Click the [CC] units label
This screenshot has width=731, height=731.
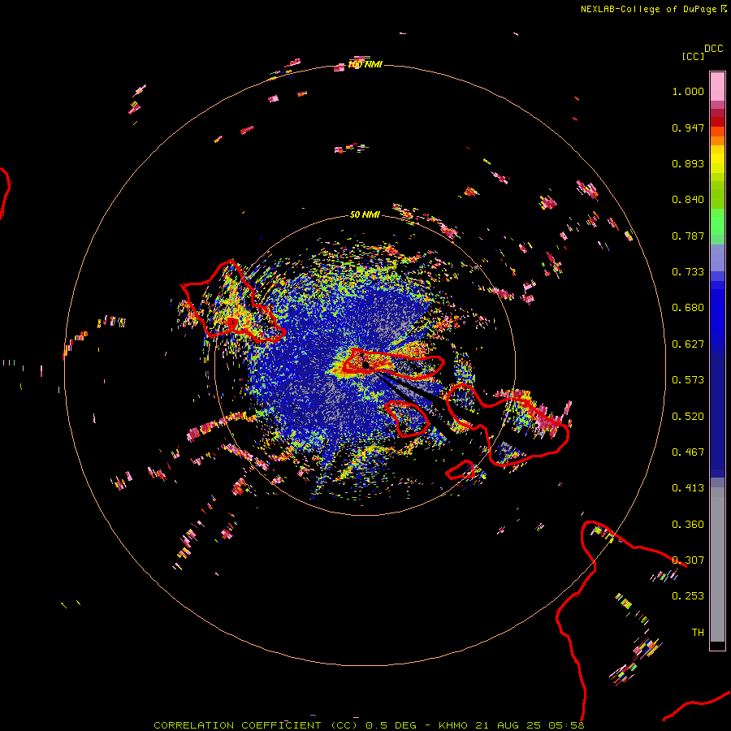tap(693, 56)
